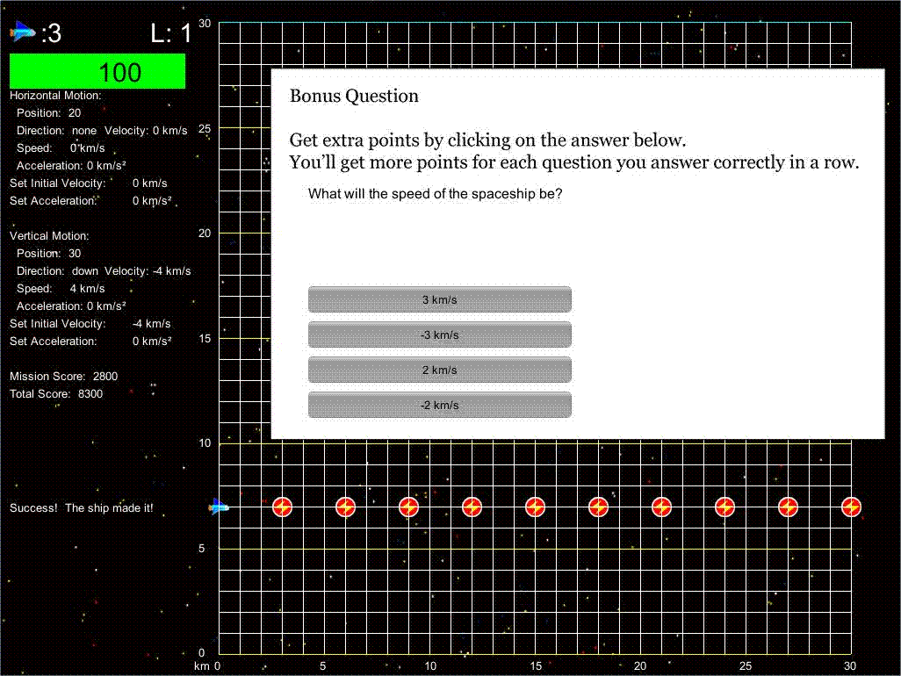Click the energy orb at 9 km
Image resolution: width=901 pixels, height=676 pixels.
pos(408,507)
